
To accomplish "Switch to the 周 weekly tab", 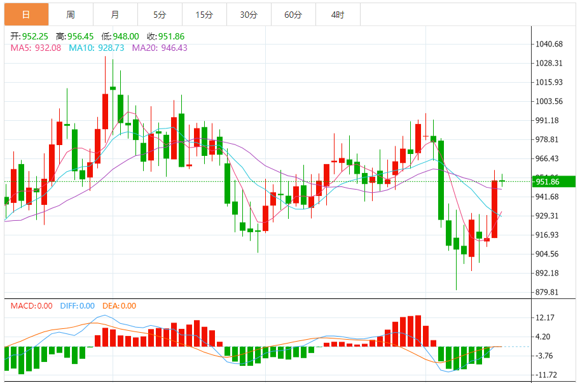I will coord(71,15).
